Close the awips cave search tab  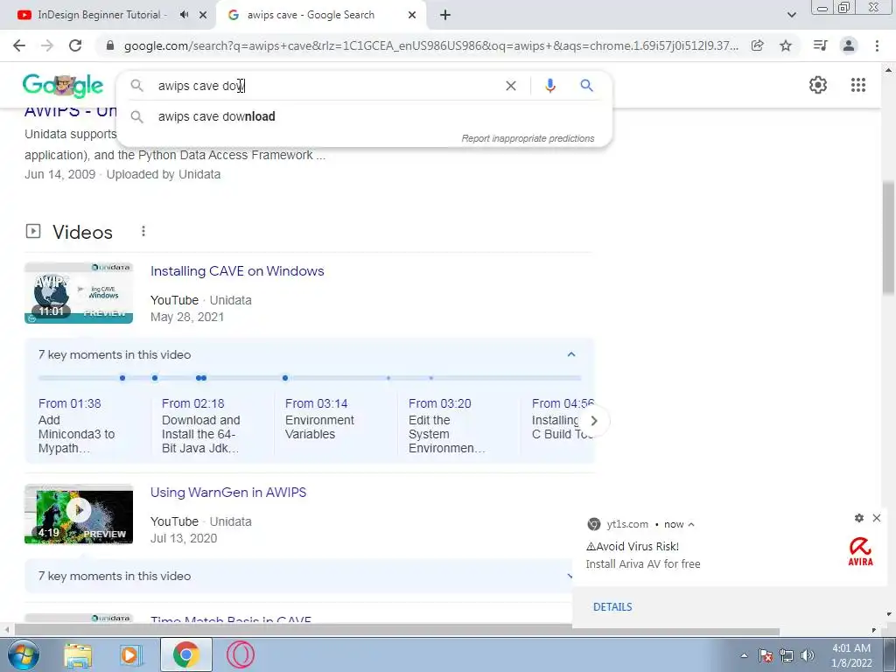(x=412, y=15)
